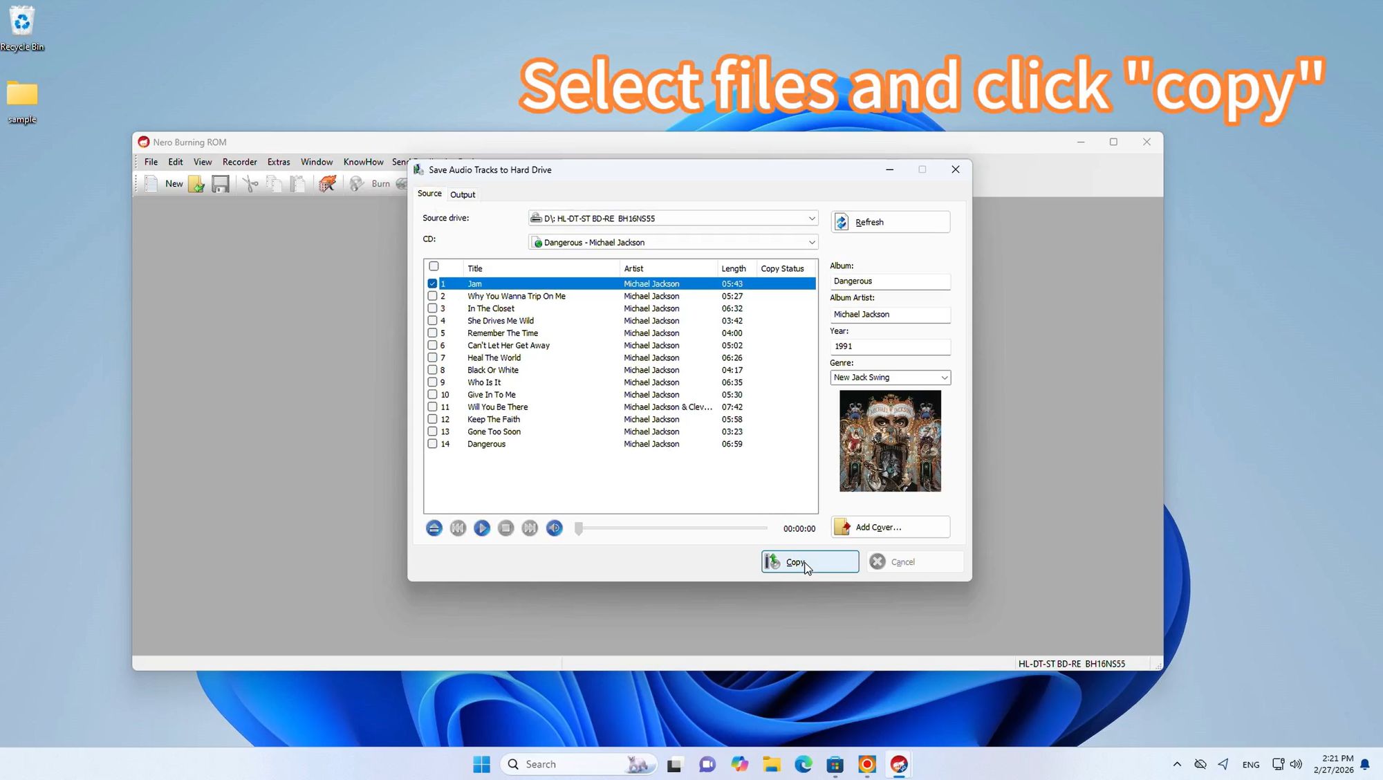Click the Add Cover button
Image resolution: width=1383 pixels, height=780 pixels.
click(890, 526)
